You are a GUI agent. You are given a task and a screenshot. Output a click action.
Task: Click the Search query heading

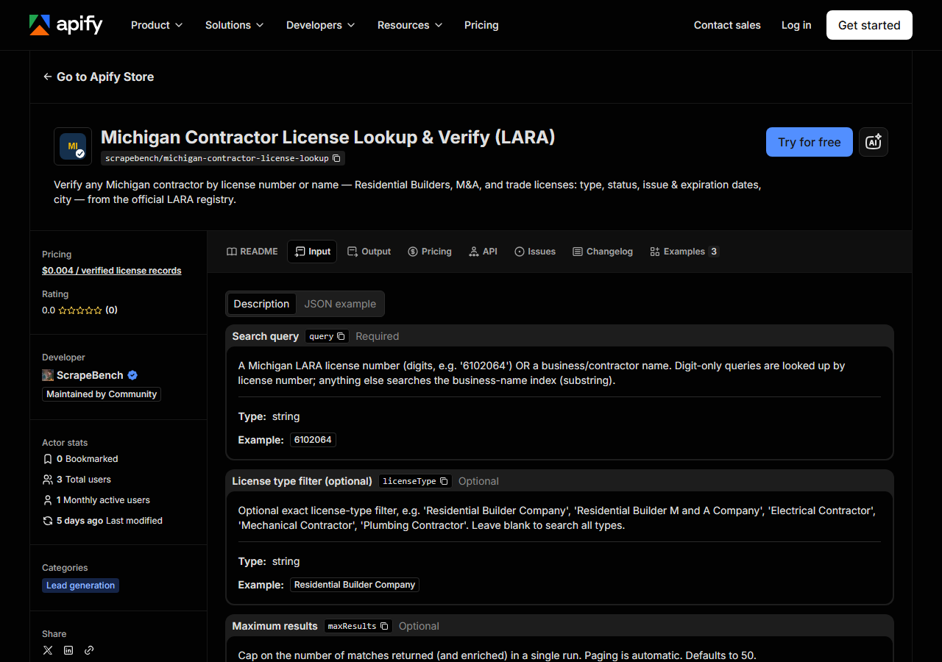click(x=266, y=336)
